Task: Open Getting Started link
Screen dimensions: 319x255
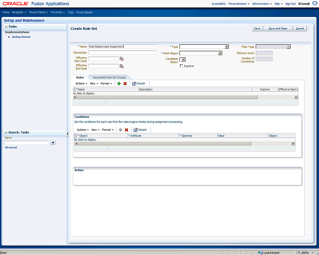Action: point(21,37)
